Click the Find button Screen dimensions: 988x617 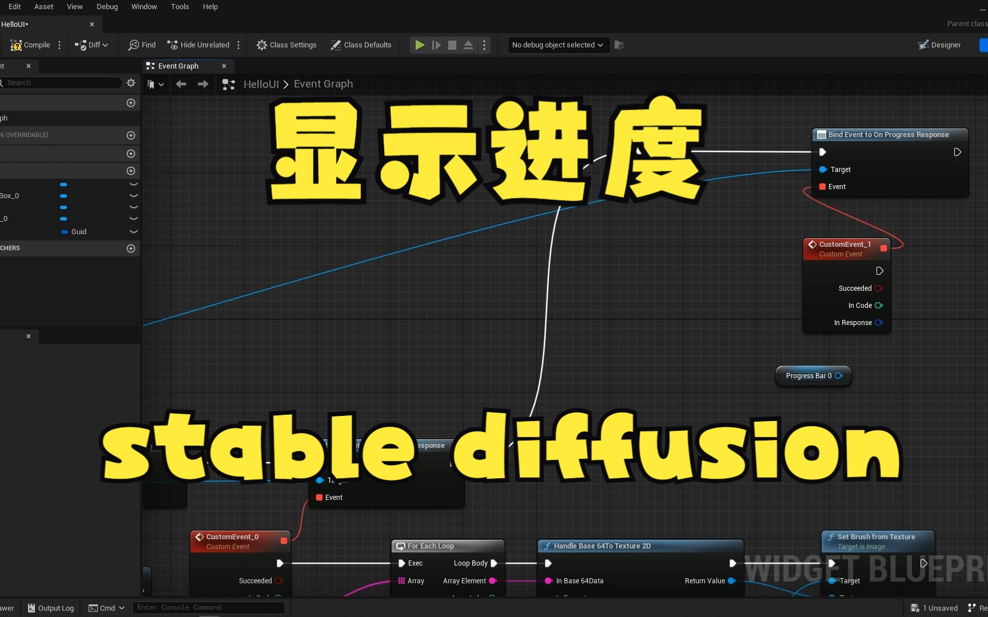142,45
